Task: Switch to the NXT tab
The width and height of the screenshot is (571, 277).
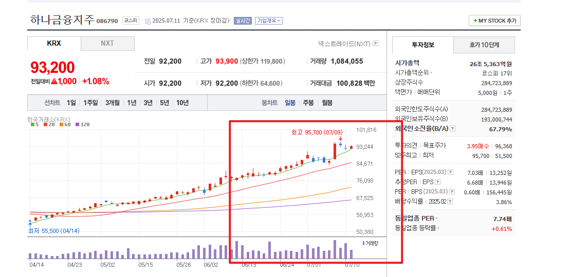Action: 107,43
